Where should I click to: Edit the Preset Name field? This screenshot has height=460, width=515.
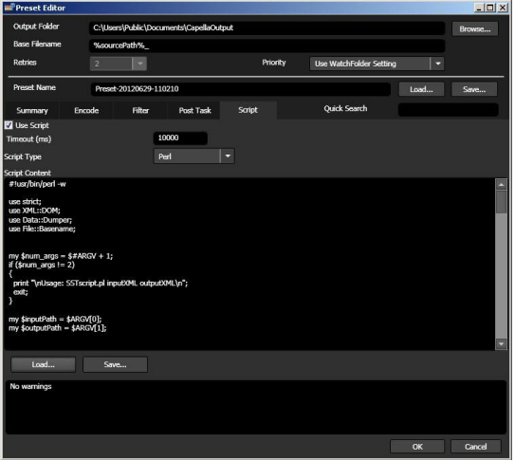click(x=240, y=89)
